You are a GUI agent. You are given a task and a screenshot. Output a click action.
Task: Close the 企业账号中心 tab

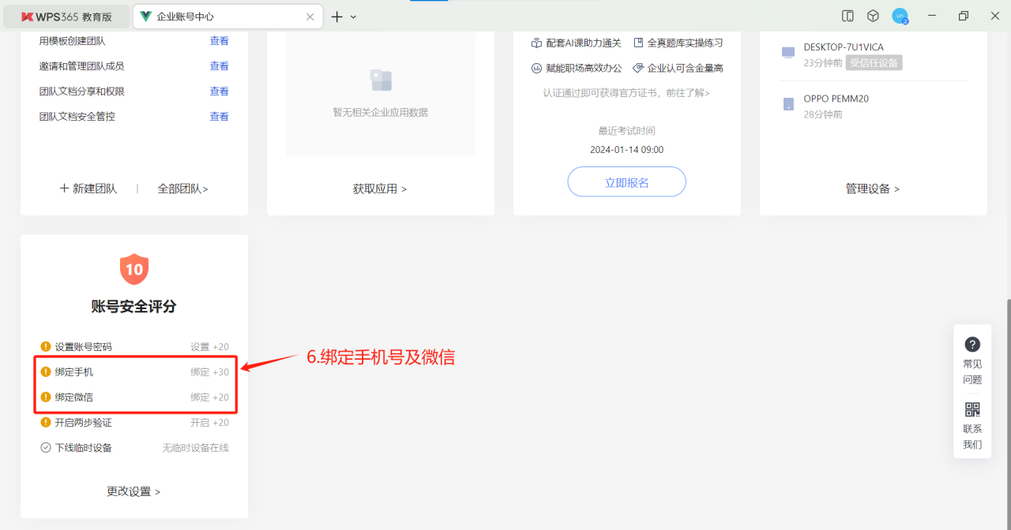310,15
